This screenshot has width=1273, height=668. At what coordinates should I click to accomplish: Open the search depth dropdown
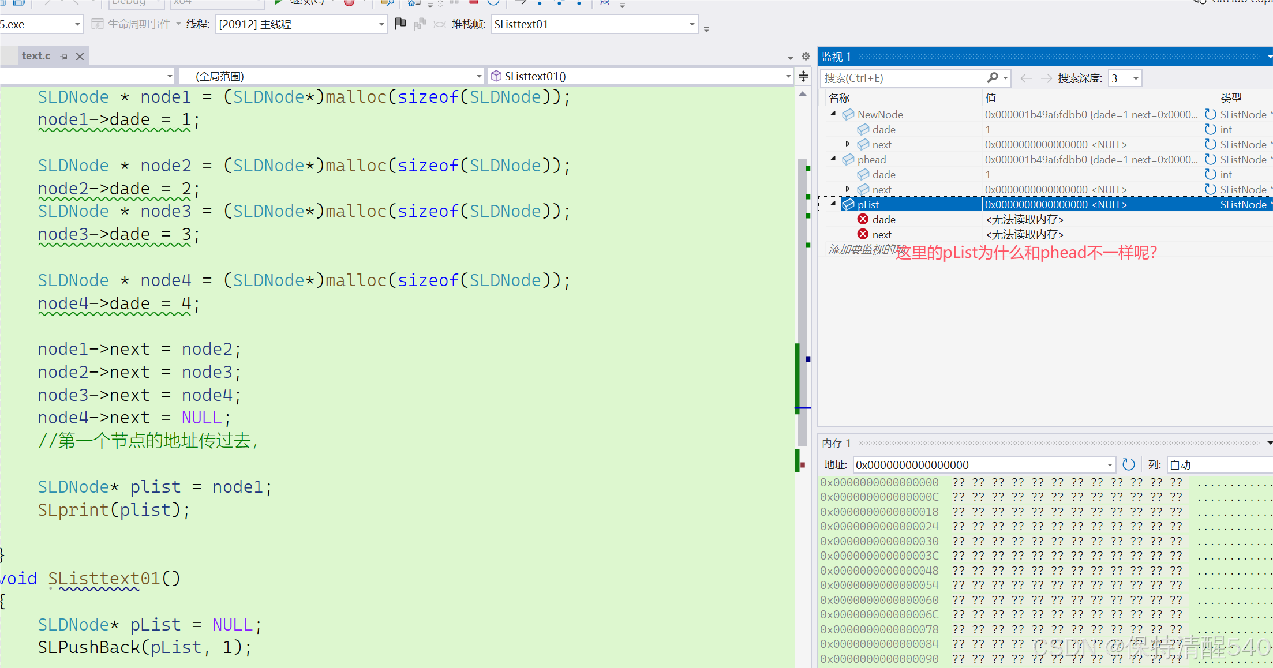coord(1136,78)
